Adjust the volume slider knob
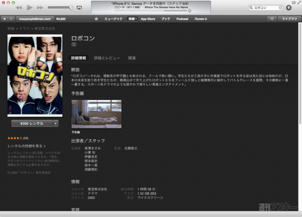The width and height of the screenshot is (302, 217). (71, 8)
